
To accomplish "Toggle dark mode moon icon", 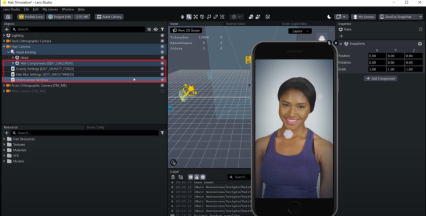I will [x=329, y=17].
